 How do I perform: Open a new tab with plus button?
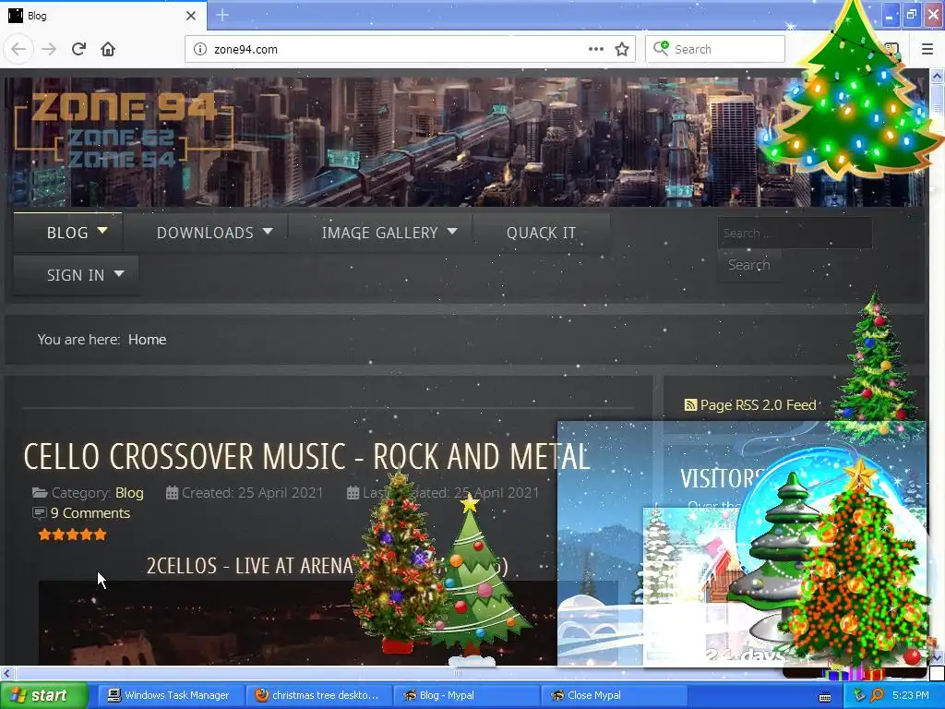[x=221, y=15]
